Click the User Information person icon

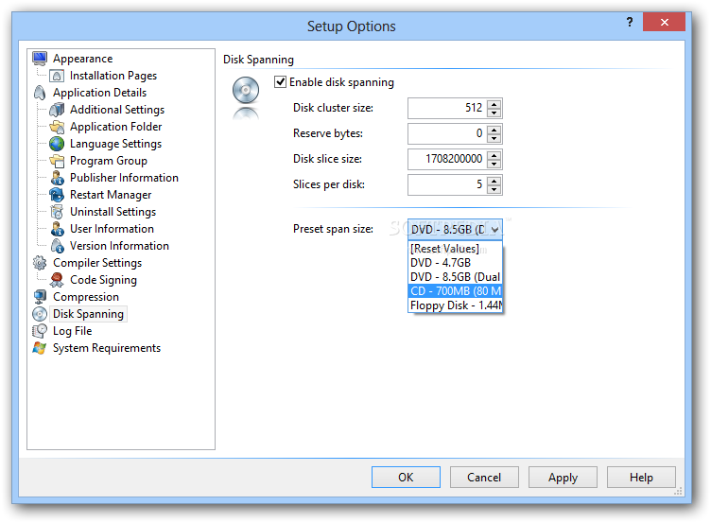coord(57,229)
